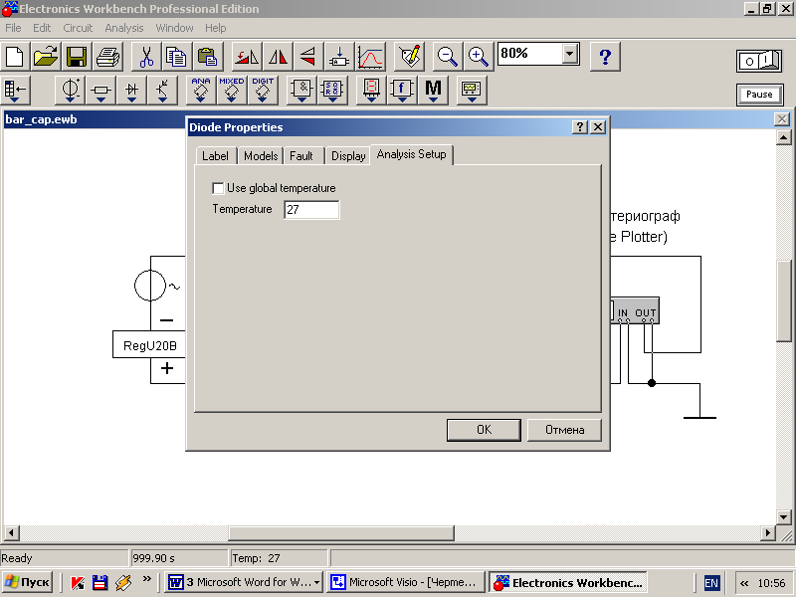Click the horizontal scrollbar thumb
796x597 pixels.
tap(340, 533)
